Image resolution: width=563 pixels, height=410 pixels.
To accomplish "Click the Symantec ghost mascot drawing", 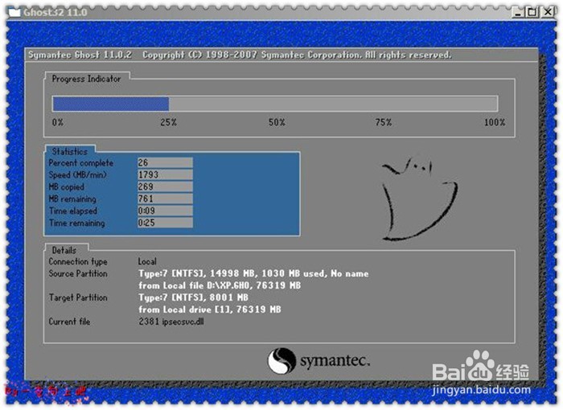I will point(419,199).
